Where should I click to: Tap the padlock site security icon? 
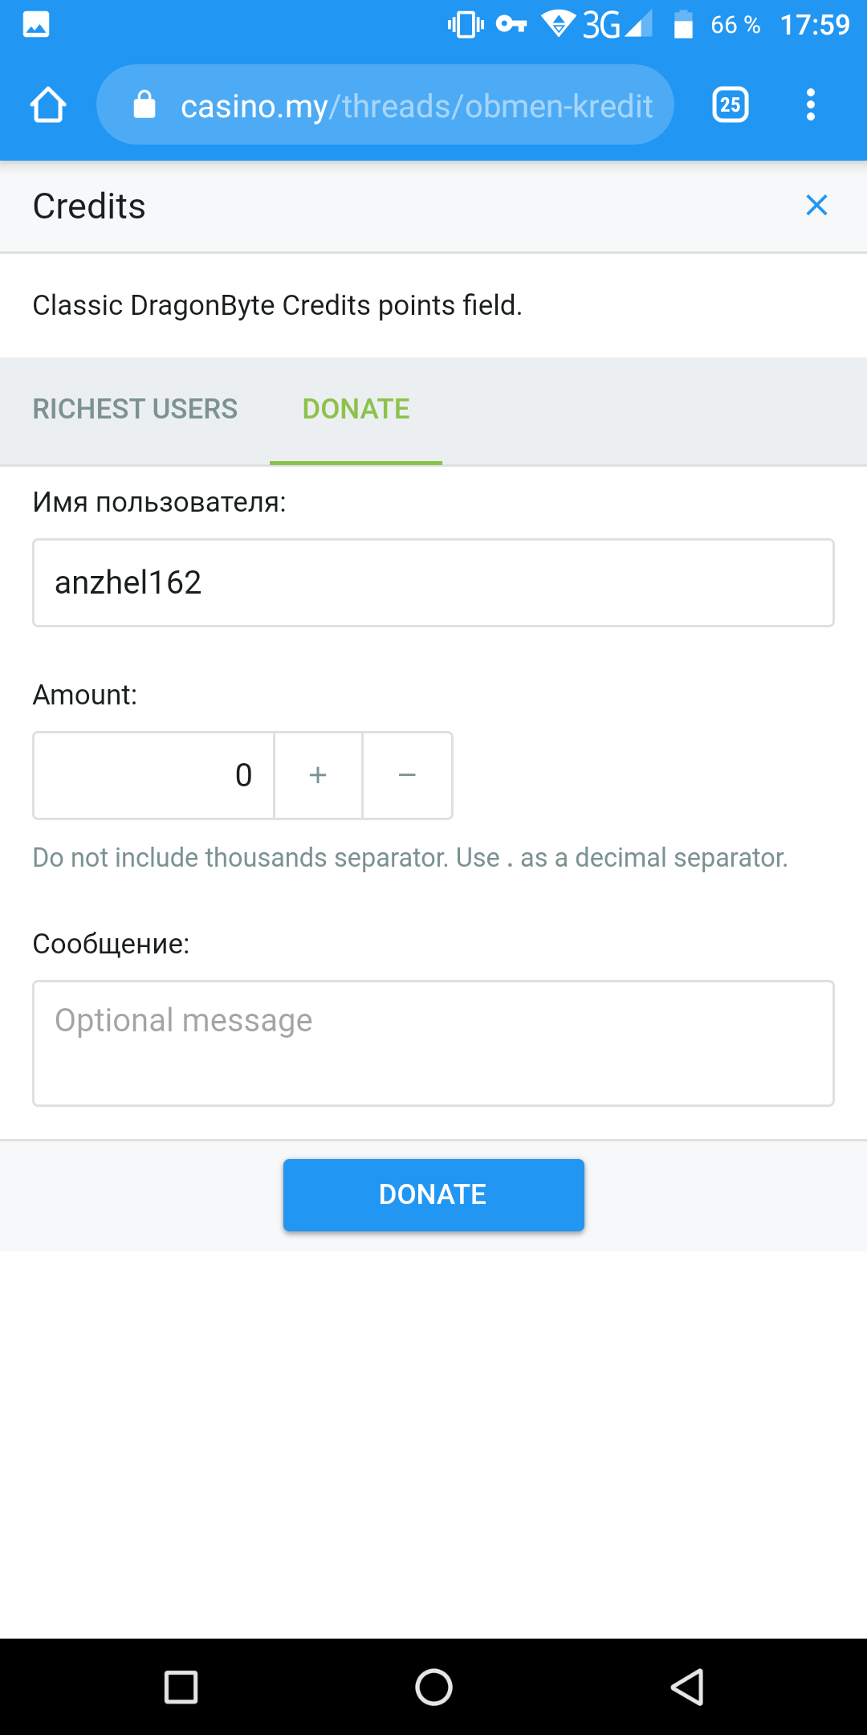144,105
